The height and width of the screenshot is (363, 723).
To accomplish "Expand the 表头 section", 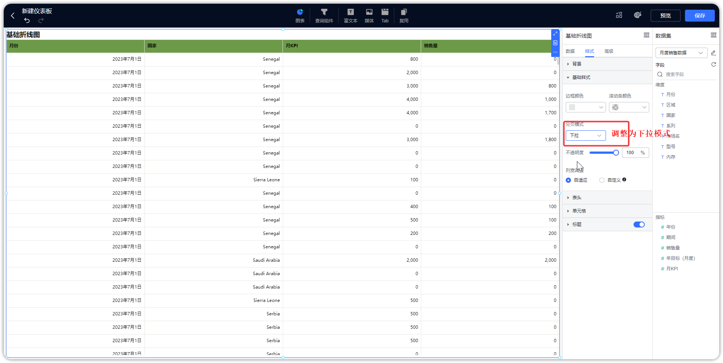I will pos(607,198).
